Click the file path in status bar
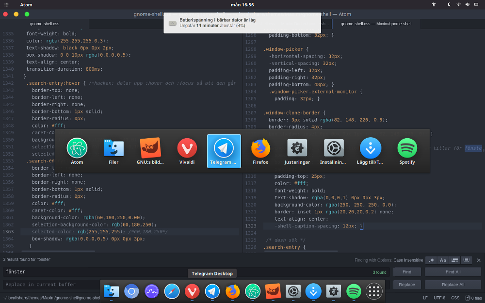485x303 pixels. (51, 298)
